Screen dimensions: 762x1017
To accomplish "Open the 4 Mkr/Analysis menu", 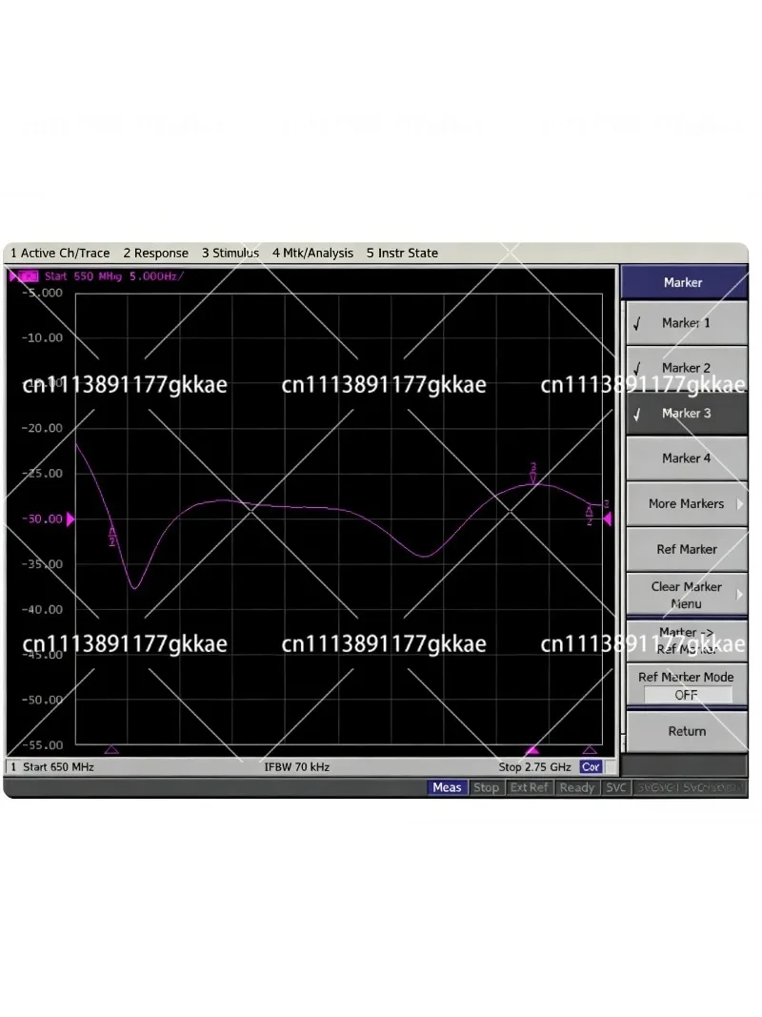I will [x=312, y=253].
